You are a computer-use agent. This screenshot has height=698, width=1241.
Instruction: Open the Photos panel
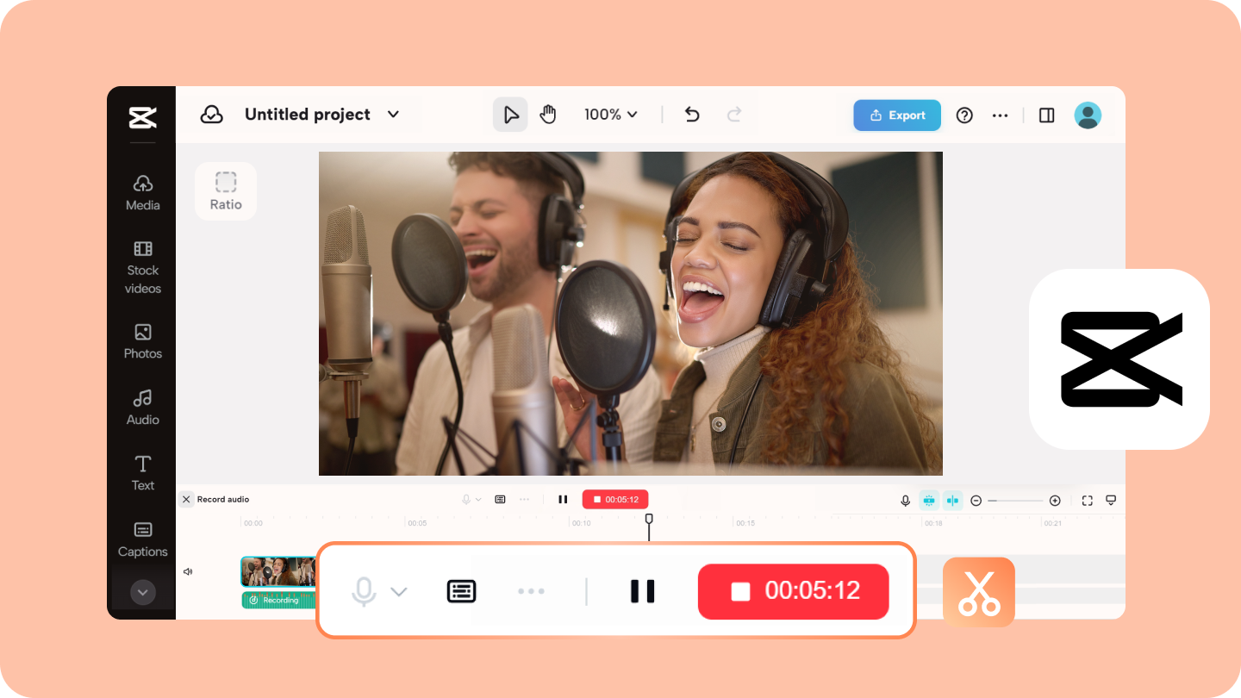click(142, 341)
